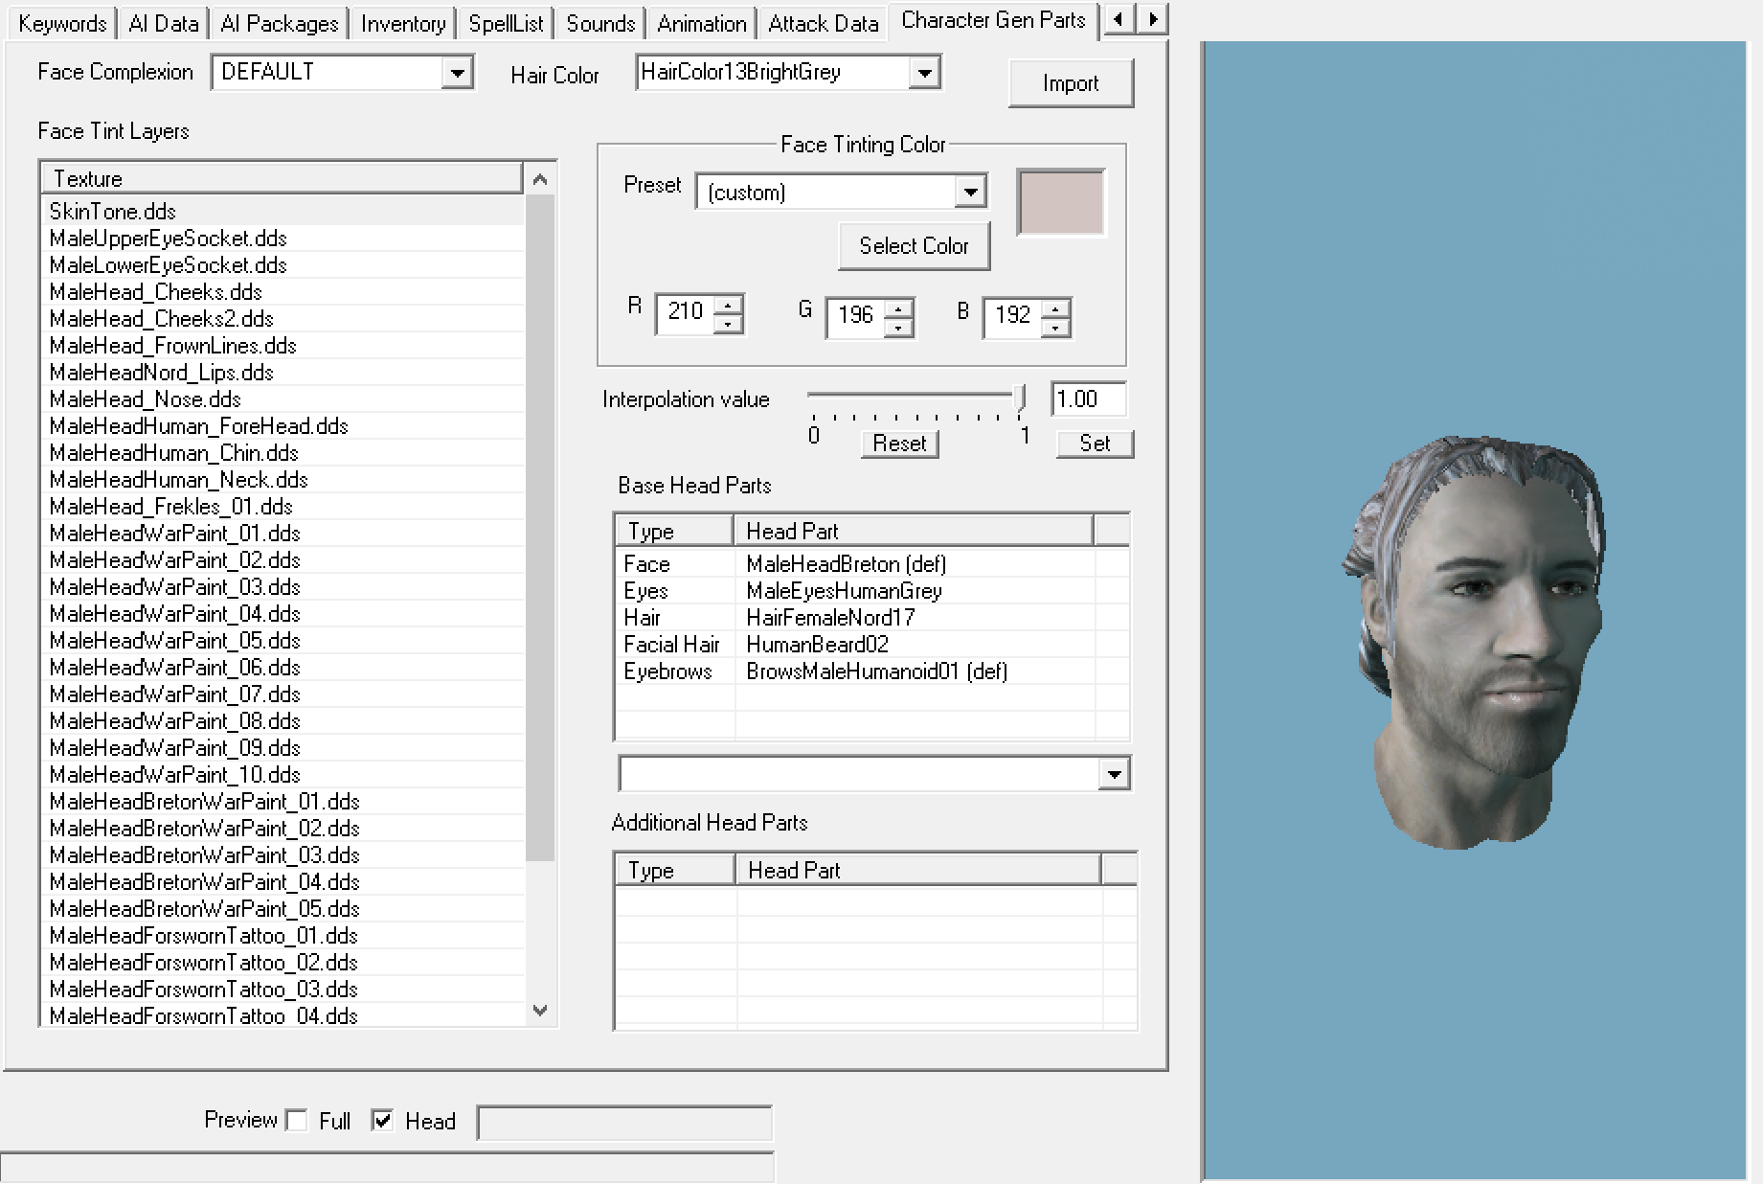Select MaleHead_Cheeks2.dds layer
Screen dimensions: 1763x1184
point(284,319)
